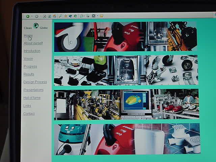Viewport: 216px width, 162px height.
Task: Click the browser Home toolbar icon
Action: pos(55,16)
